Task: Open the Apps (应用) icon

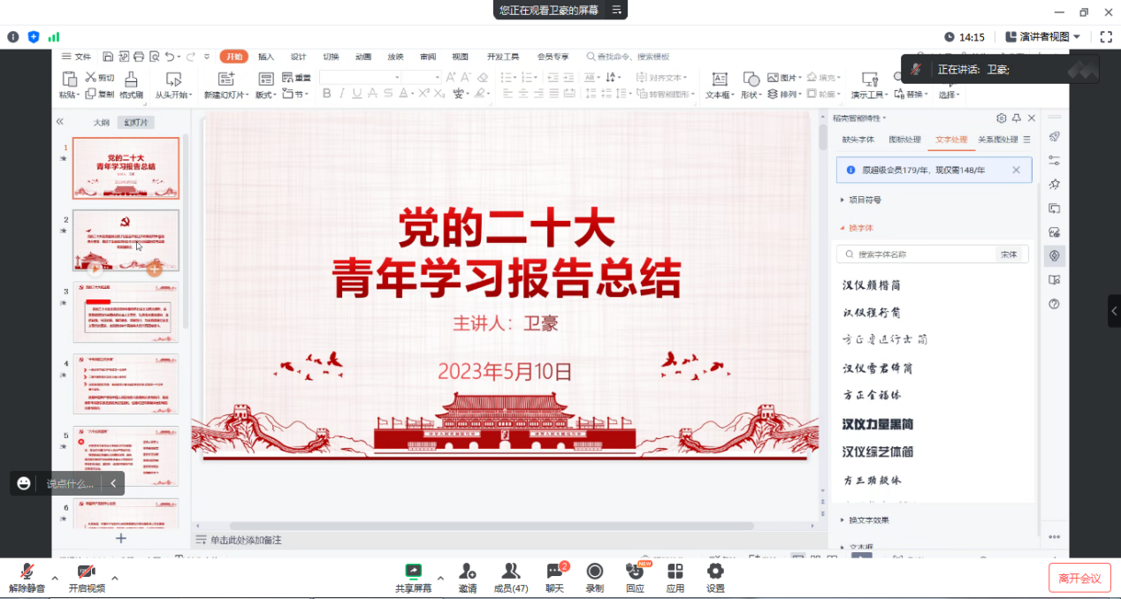Action: point(675,572)
